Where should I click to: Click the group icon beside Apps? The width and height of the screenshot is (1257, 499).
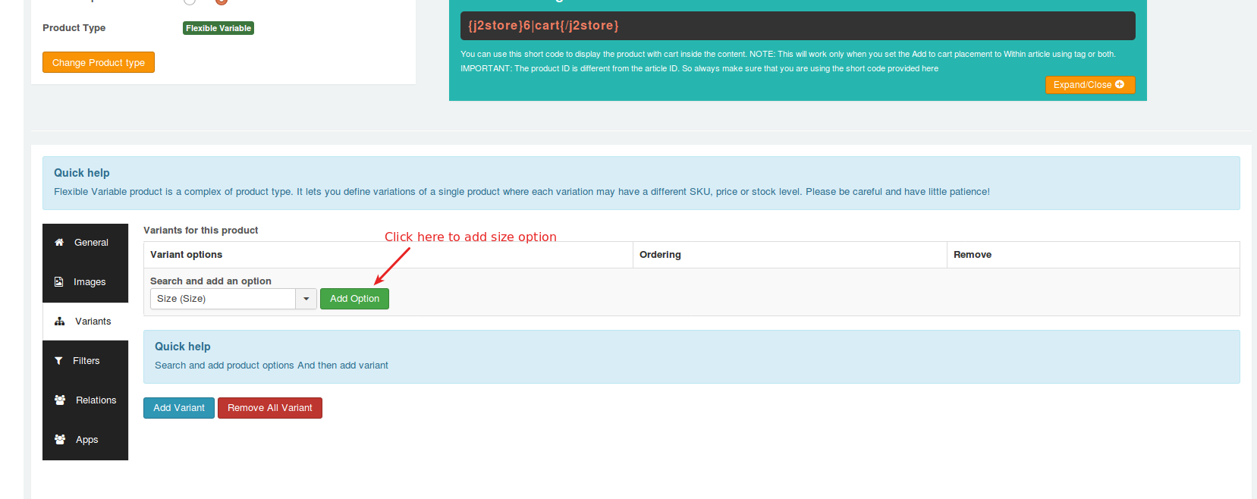click(x=60, y=440)
